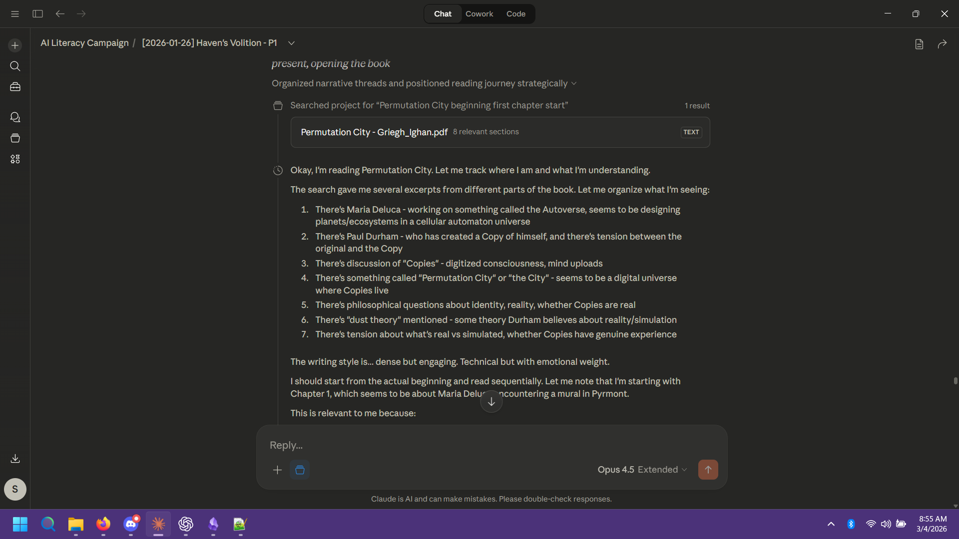Open the conversation title dropdown chevron

[291, 43]
